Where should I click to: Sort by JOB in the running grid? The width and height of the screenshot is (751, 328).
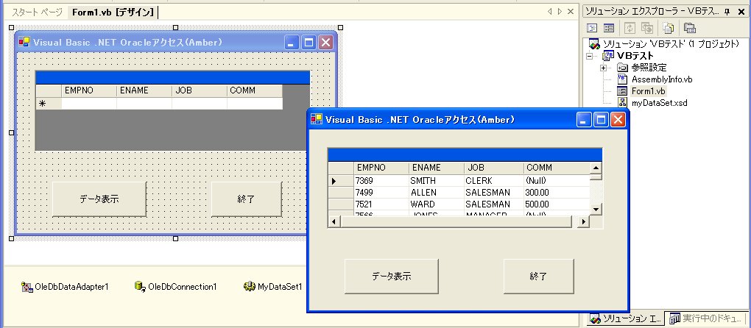coord(494,168)
